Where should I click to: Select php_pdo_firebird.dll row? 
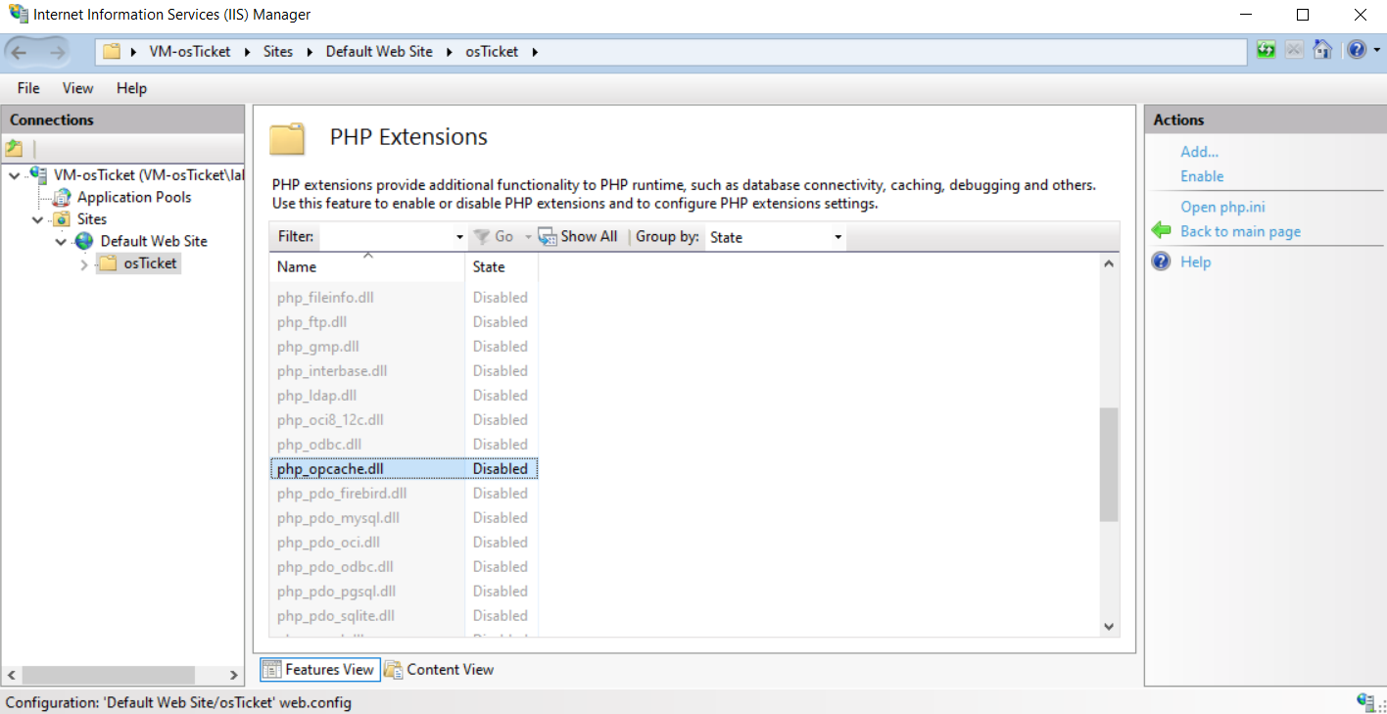click(404, 493)
